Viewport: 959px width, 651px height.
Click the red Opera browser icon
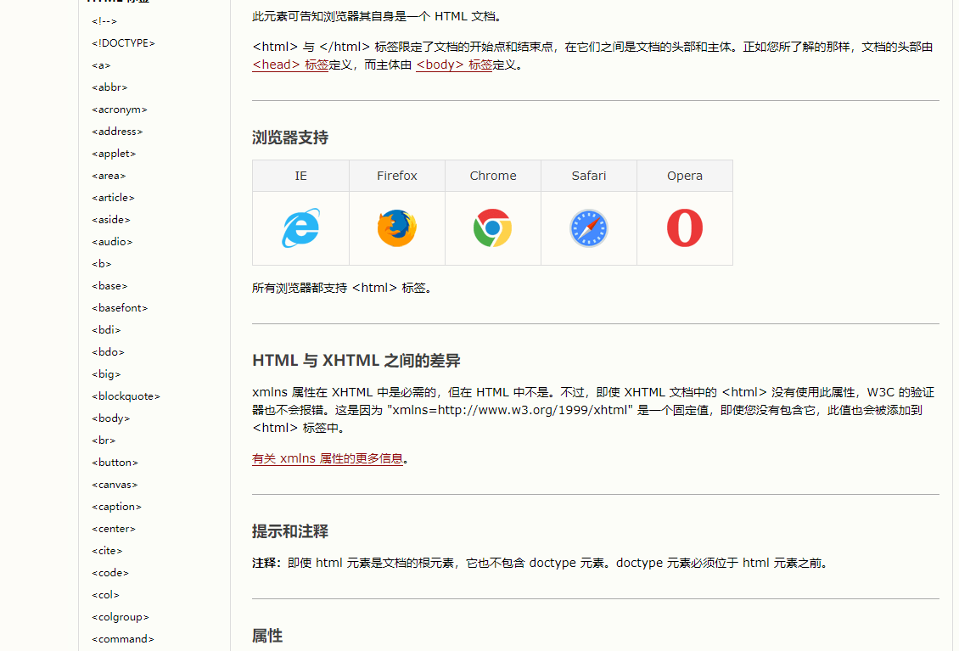(x=685, y=228)
